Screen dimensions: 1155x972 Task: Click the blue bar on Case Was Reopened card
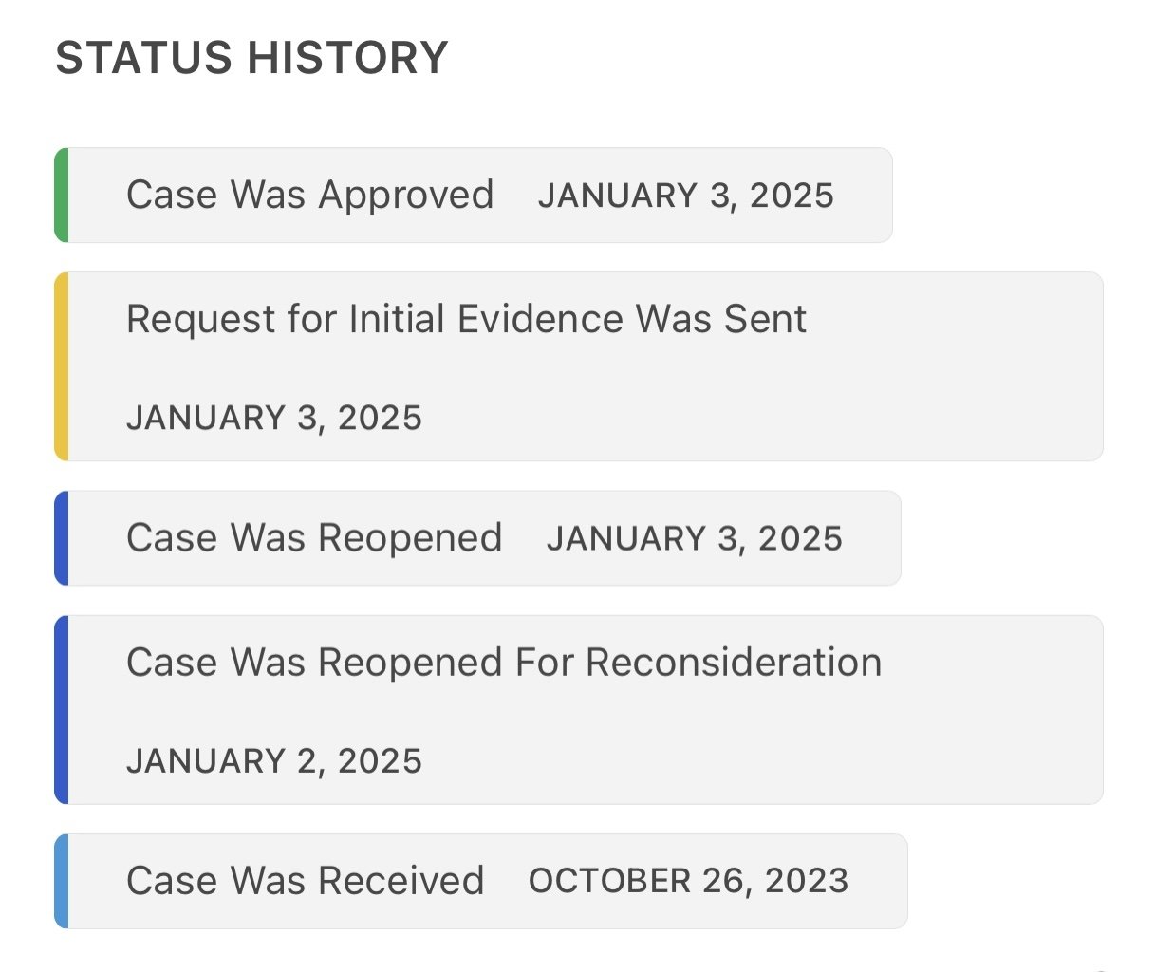click(62, 538)
